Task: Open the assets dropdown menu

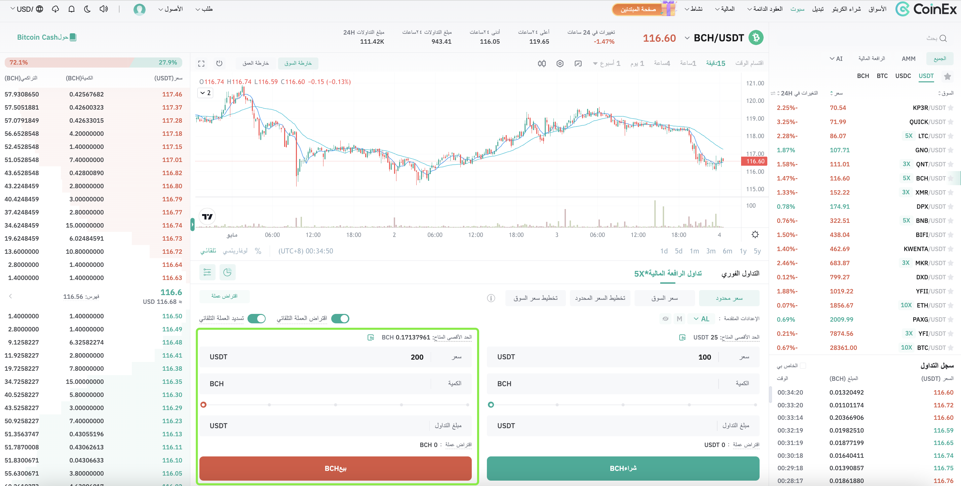Action: click(x=170, y=9)
